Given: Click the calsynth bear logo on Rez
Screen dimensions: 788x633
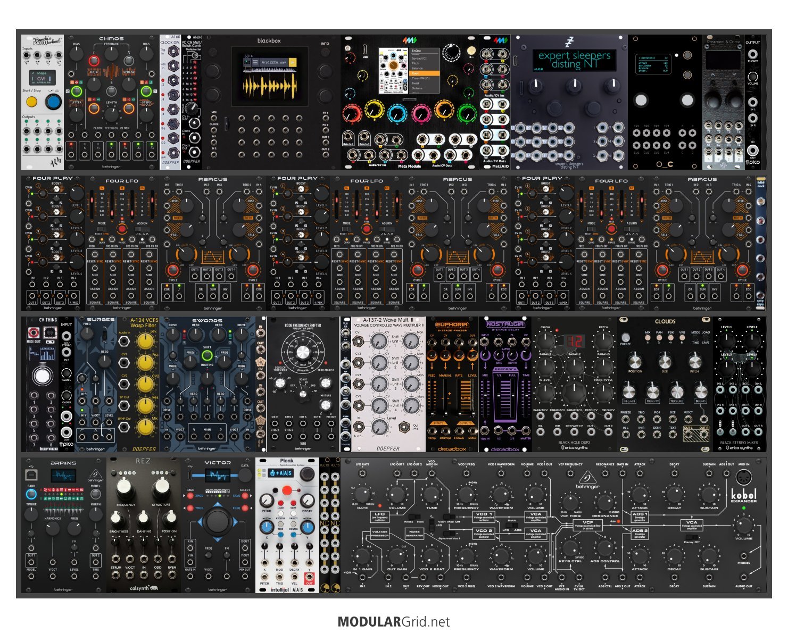Looking at the screenshot, I should [x=154, y=588].
